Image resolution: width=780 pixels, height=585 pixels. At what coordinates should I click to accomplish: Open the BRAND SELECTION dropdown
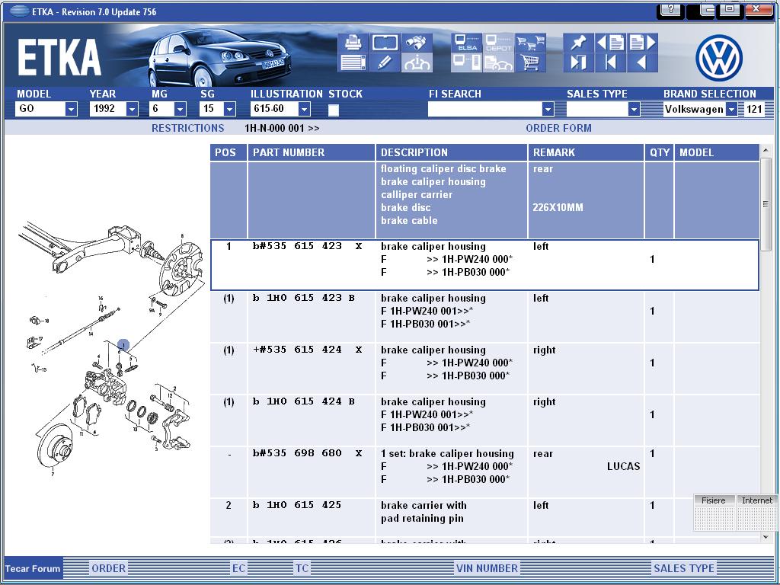coord(731,109)
